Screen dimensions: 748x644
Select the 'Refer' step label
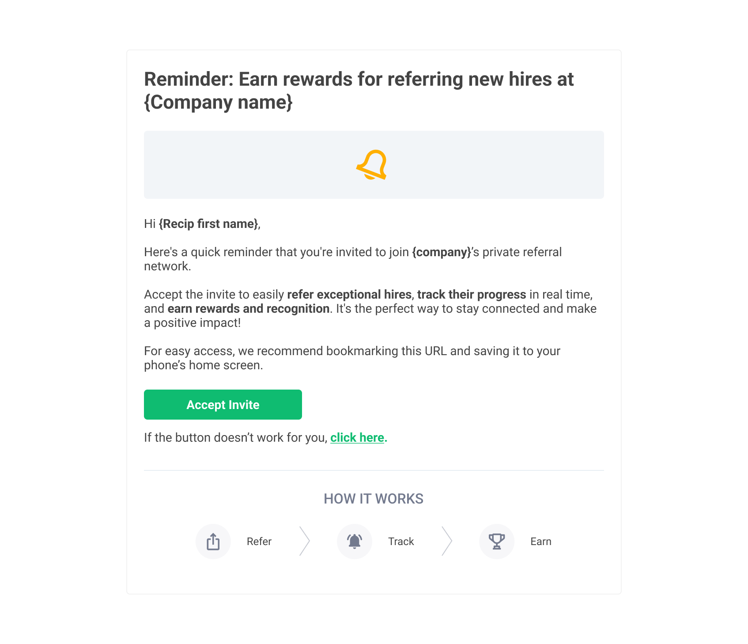point(259,542)
